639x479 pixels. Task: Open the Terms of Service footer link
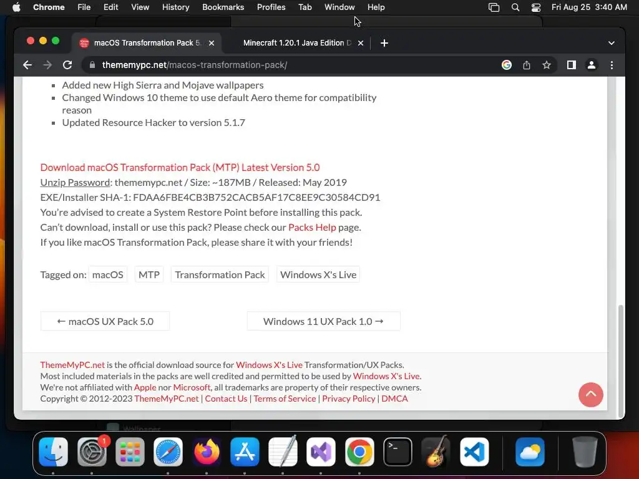(x=285, y=399)
